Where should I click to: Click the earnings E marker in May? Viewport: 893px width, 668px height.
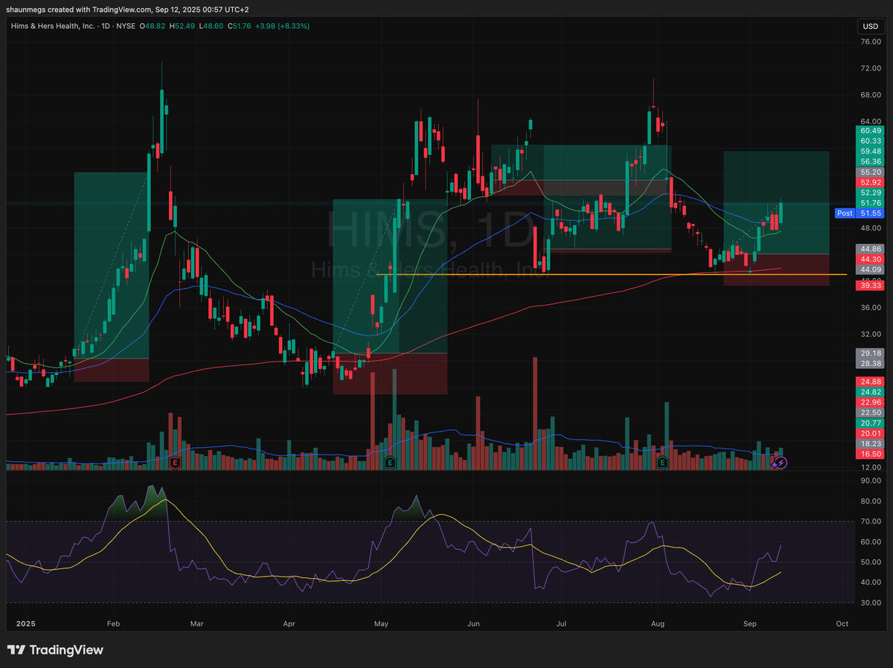point(389,463)
